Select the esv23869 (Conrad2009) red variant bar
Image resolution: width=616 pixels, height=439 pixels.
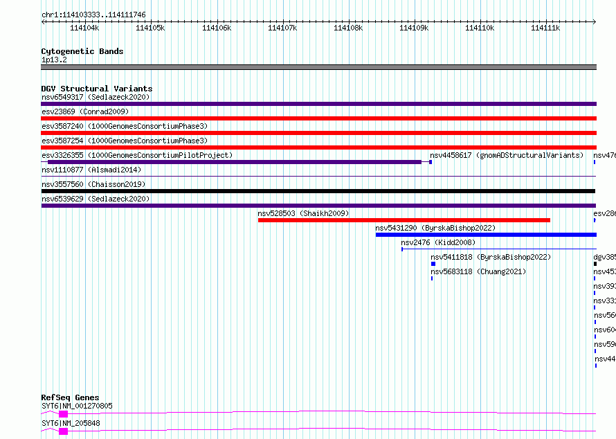click(318, 118)
